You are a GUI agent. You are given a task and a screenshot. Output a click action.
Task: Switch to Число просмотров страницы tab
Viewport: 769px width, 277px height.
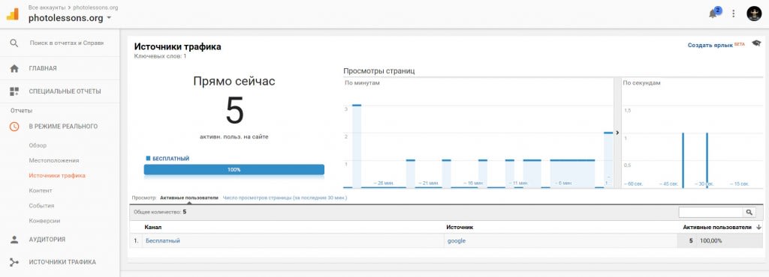[x=285, y=198]
